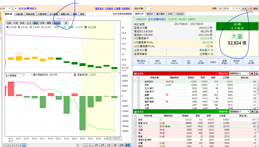The height and width of the screenshot is (147, 259).
Task: Click the stock search magnifier icon
Action: [x=12, y=8]
